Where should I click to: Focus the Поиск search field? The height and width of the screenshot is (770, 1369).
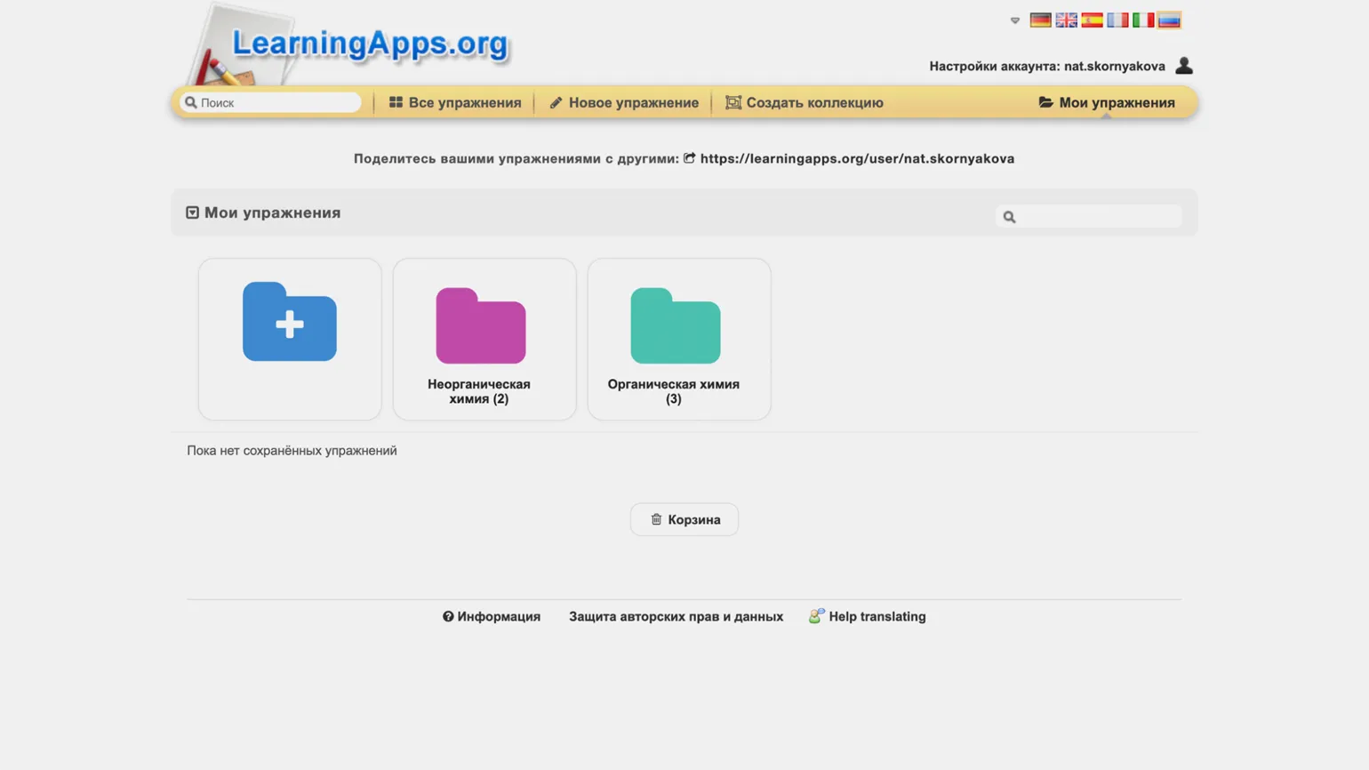(x=277, y=103)
